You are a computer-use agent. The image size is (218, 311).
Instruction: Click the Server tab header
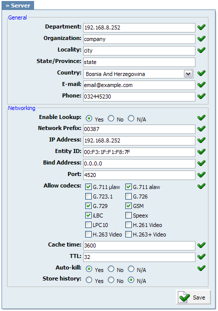coord(18,5)
